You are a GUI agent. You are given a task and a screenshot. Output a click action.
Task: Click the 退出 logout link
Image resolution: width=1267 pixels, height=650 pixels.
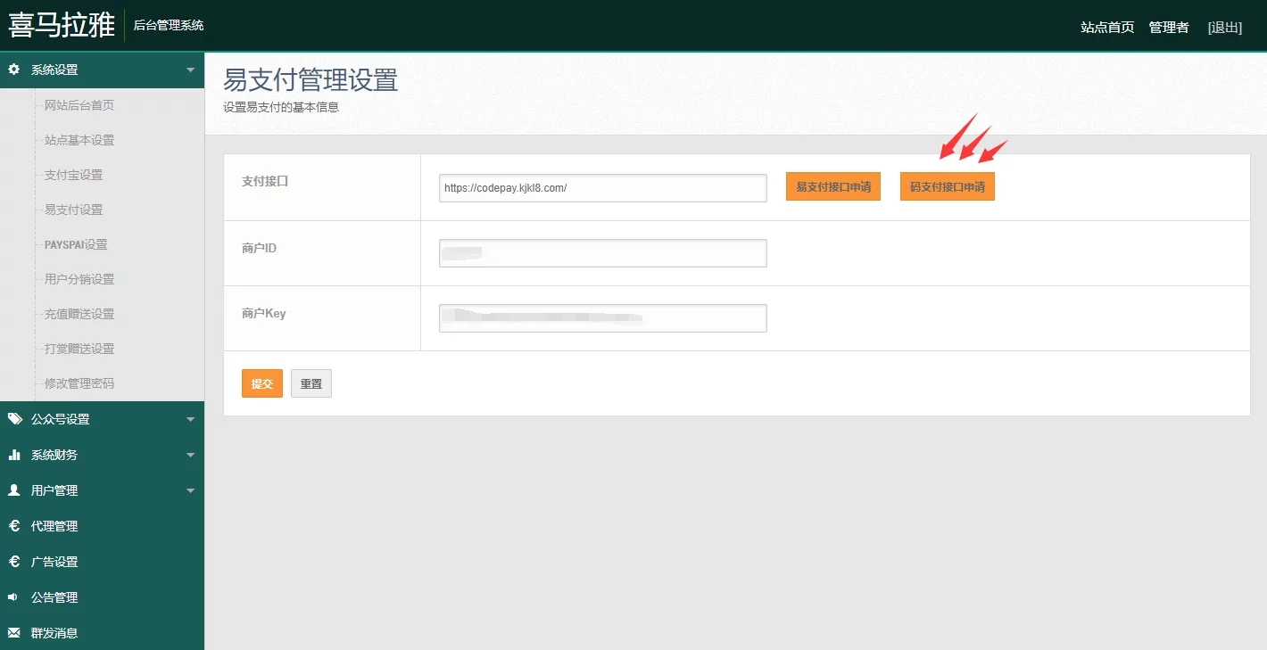pos(1224,28)
